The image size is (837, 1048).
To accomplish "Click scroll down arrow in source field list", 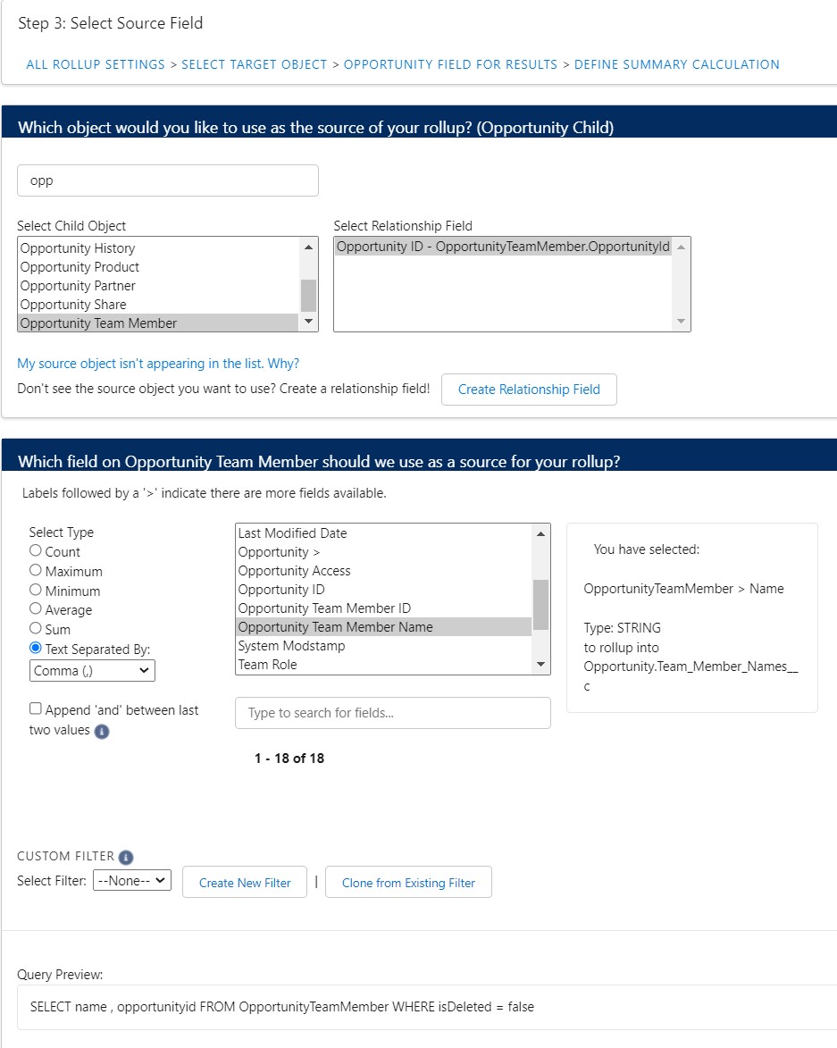I will tap(540, 665).
